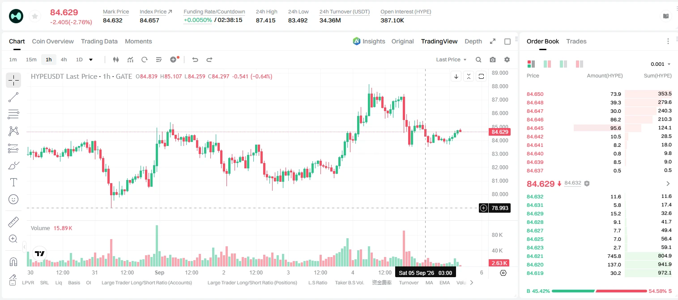Select the trend line drawing tool
Screen dimensions: 678x300
(x=13, y=97)
